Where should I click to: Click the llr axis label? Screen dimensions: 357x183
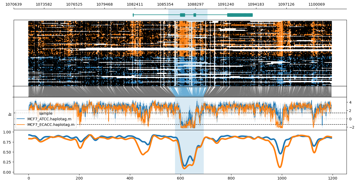10,113
